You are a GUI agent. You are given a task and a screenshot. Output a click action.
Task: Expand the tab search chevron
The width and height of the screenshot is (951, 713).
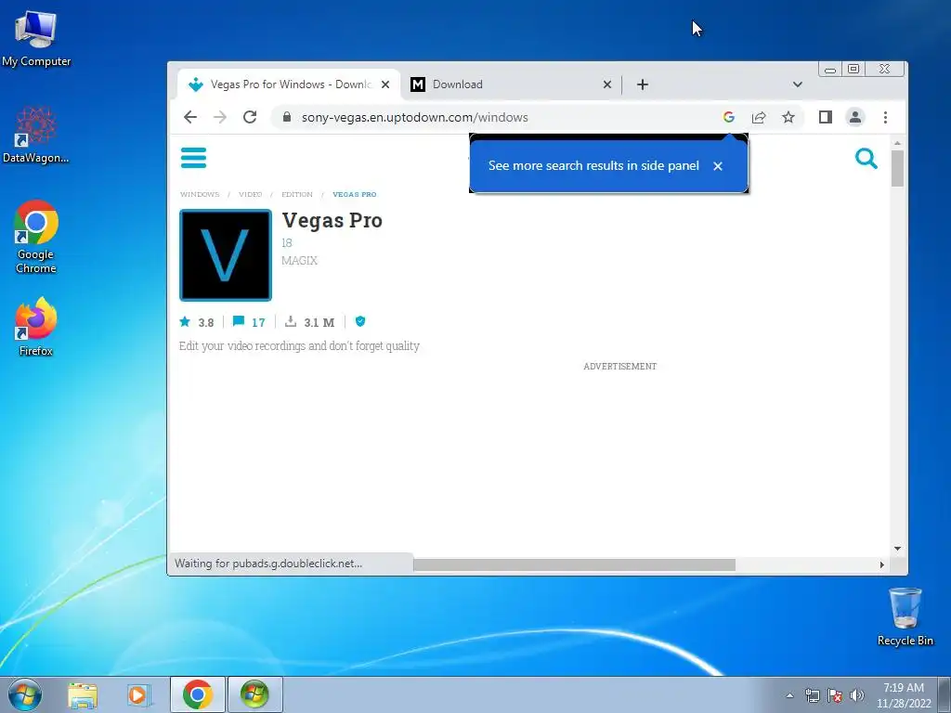click(798, 84)
